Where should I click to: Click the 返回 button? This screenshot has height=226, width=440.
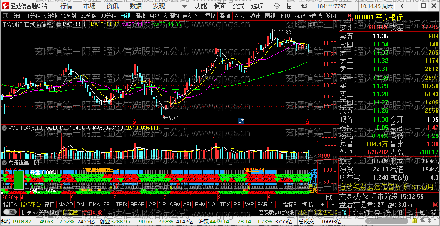(331, 16)
